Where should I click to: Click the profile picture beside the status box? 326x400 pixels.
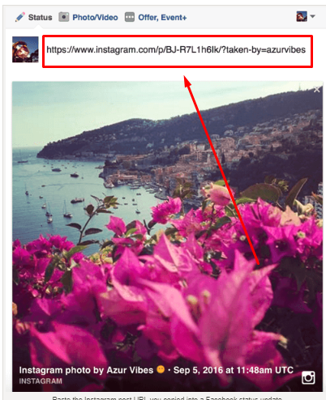(x=25, y=49)
